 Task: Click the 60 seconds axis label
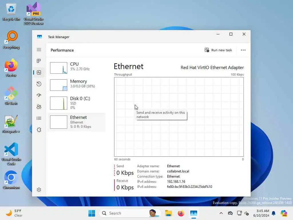point(122,159)
